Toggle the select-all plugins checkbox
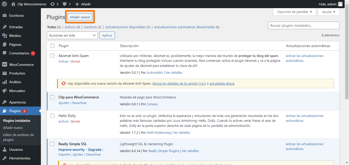This screenshot has height=165, width=349. [52, 46]
